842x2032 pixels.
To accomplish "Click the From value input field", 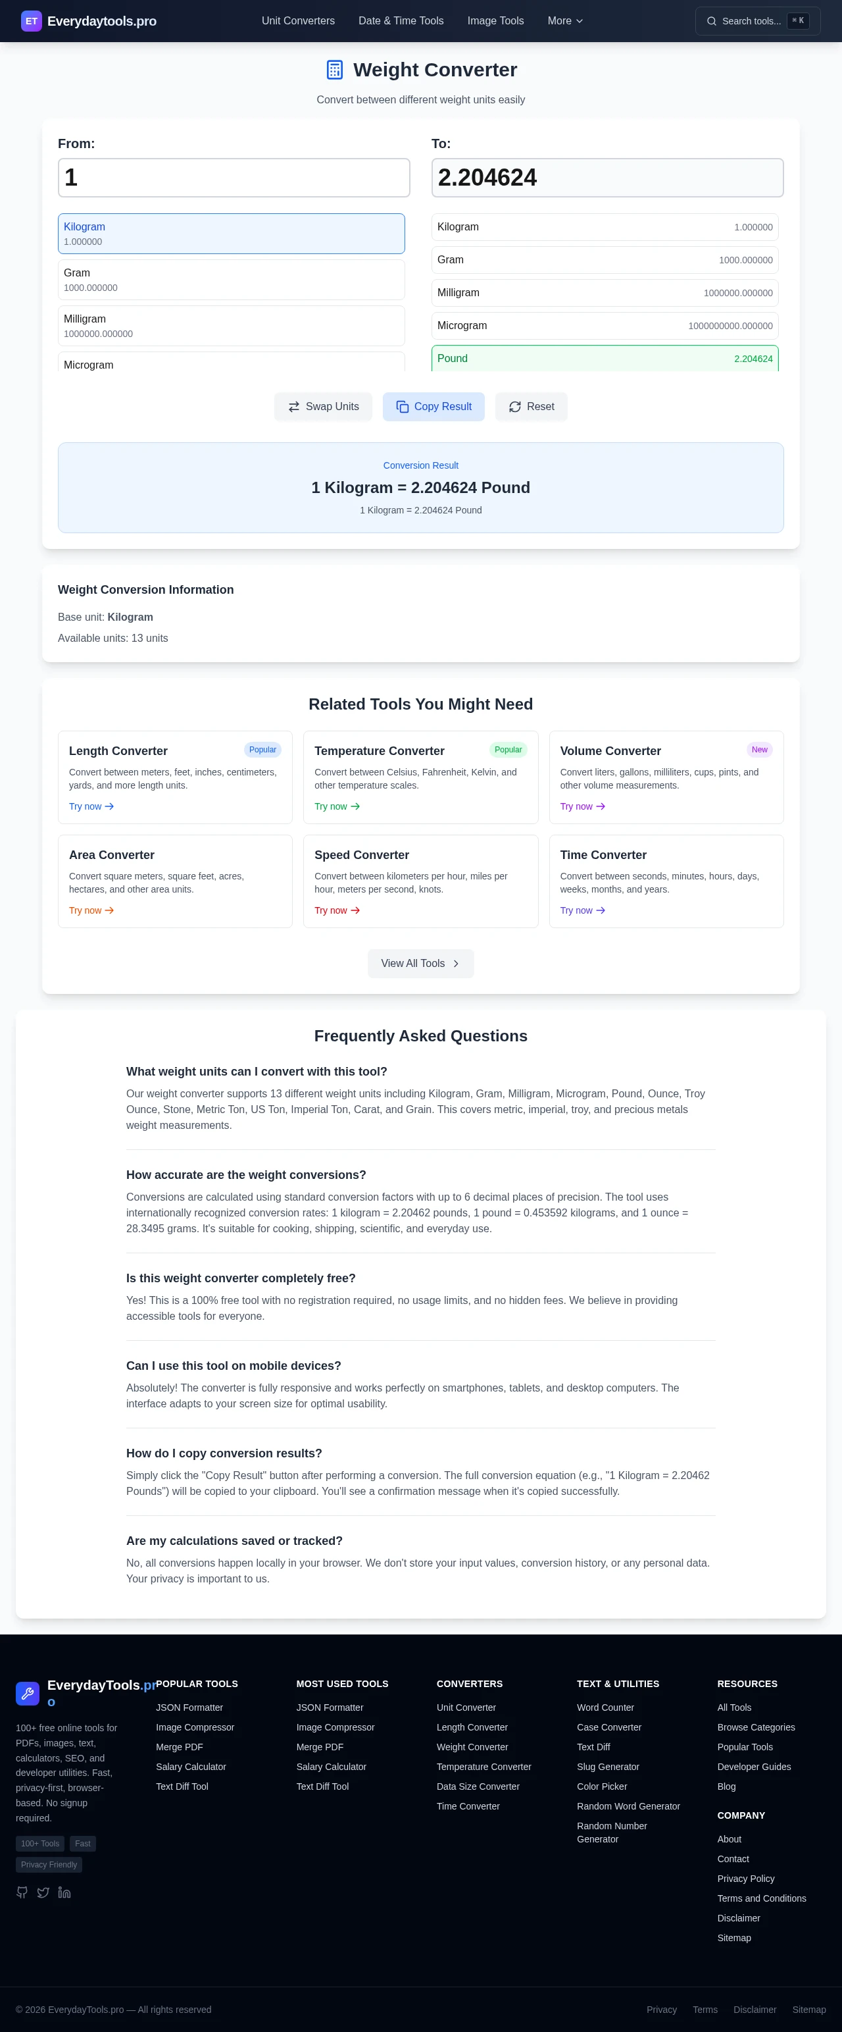I will 234,178.
